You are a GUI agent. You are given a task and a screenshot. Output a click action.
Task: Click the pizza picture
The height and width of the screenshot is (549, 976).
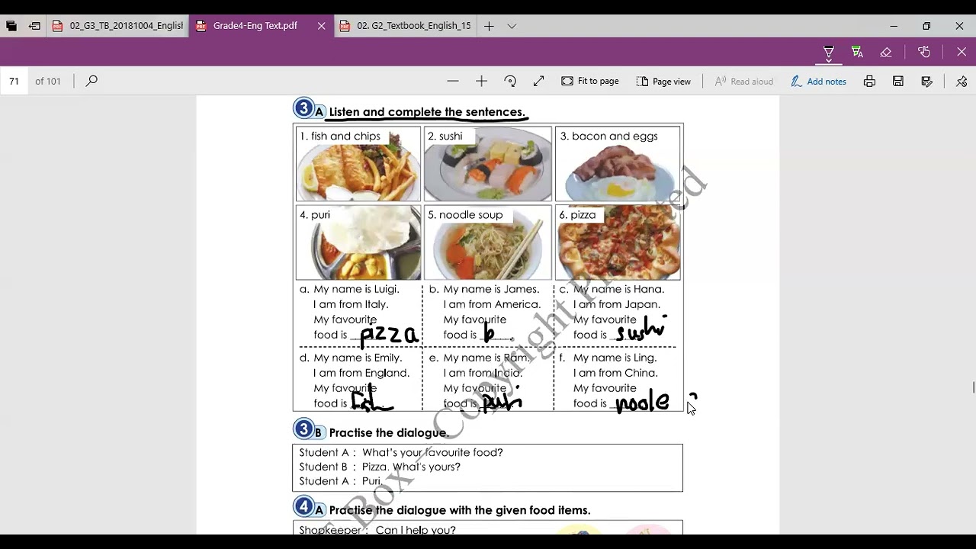tap(618, 242)
